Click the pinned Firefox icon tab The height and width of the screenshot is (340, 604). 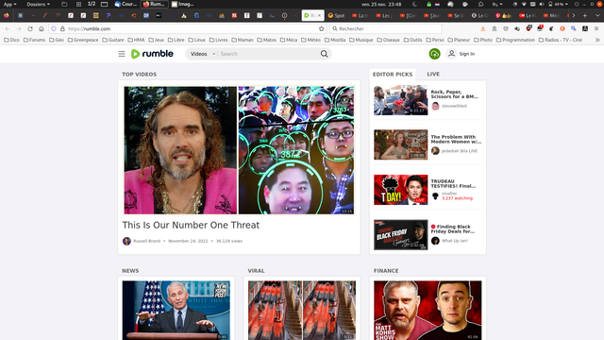pos(7,15)
